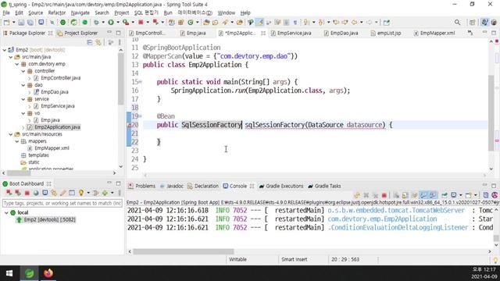Open the New file dropdown arrow
The image size is (500, 281).
pos(13,23)
